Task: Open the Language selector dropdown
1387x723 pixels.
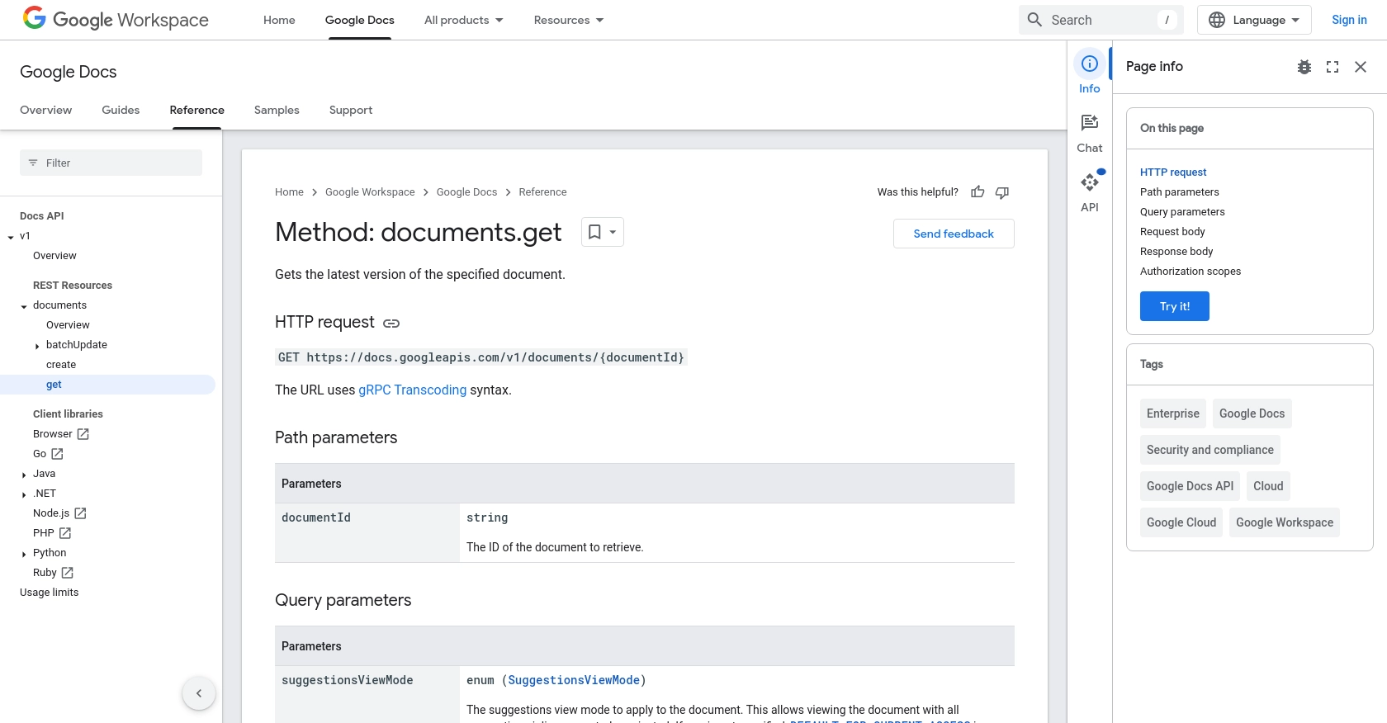Action: (1254, 20)
